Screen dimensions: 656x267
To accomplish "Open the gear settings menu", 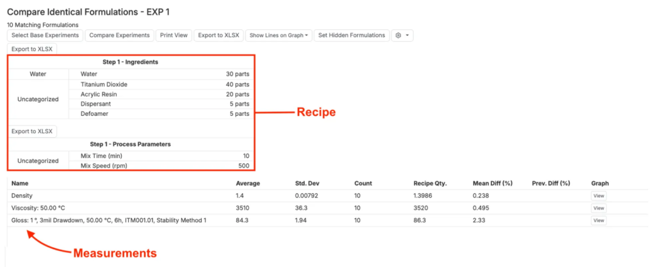I will pos(402,35).
